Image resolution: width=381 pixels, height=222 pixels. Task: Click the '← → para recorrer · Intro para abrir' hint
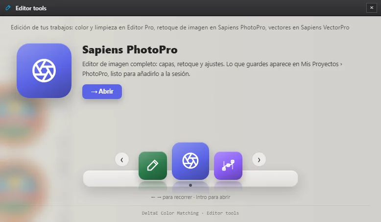coord(190,197)
